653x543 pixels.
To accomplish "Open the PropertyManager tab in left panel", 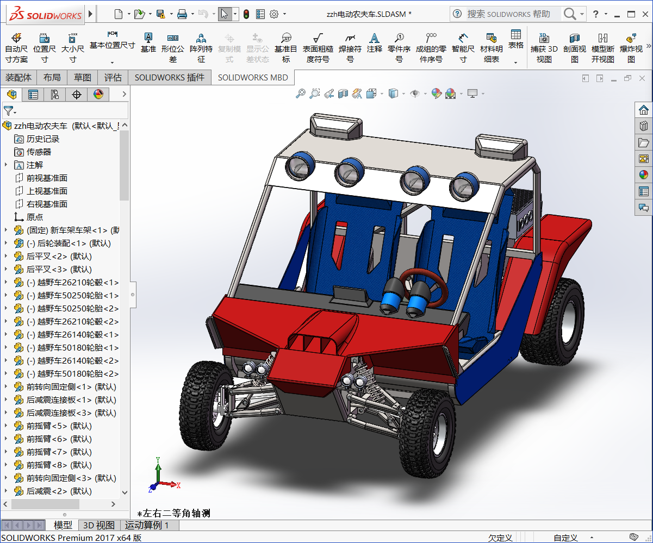I will [x=33, y=95].
